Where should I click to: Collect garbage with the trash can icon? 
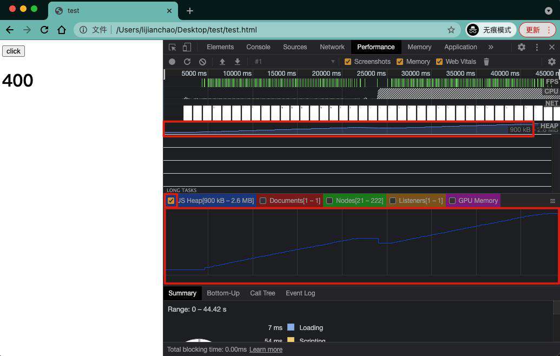486,62
